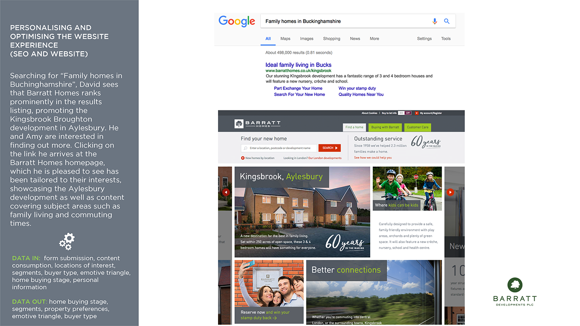Click the red plus icon beside New homes by location
Image resolution: width=580 pixels, height=326 pixels.
pos(243,158)
